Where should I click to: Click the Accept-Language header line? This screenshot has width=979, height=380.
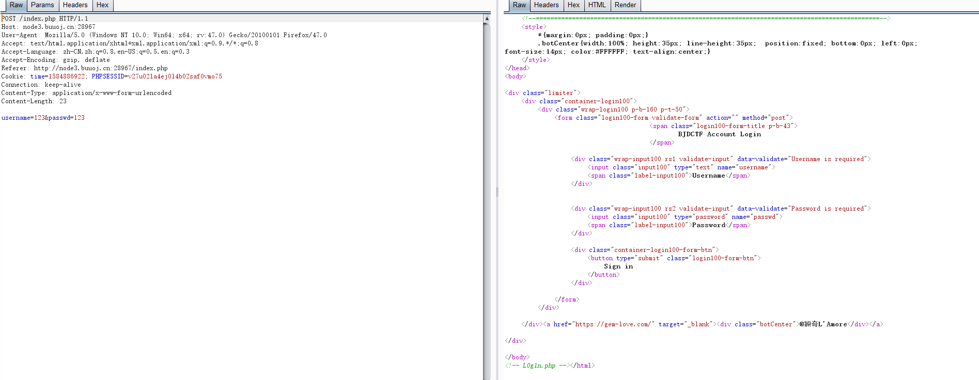coord(96,52)
